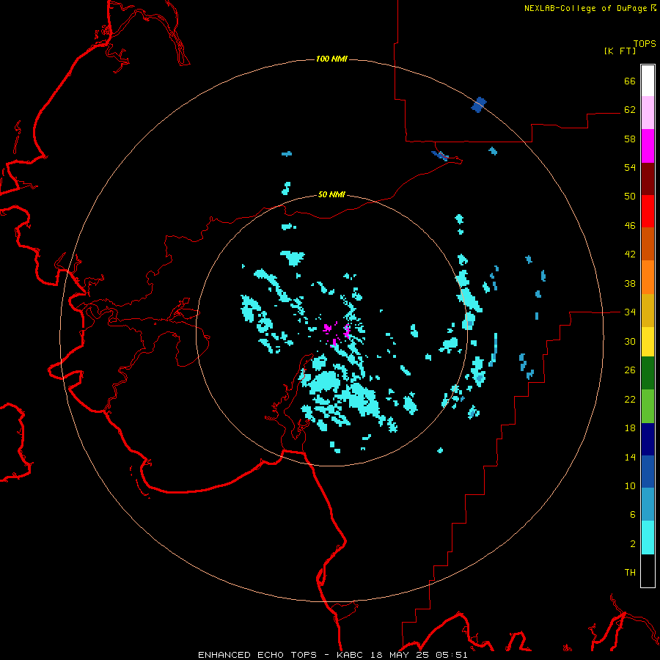
Task: Click the magenta 58 legend swatch
Action: tap(648, 146)
